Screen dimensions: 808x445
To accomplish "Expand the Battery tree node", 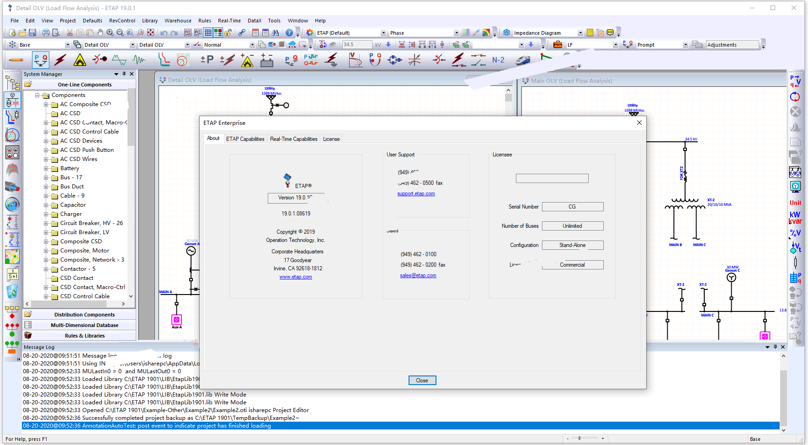I will pyautogui.click(x=46, y=168).
